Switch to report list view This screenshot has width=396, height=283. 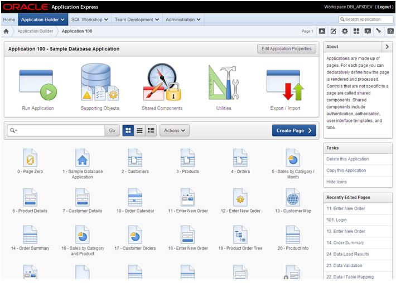(x=139, y=130)
